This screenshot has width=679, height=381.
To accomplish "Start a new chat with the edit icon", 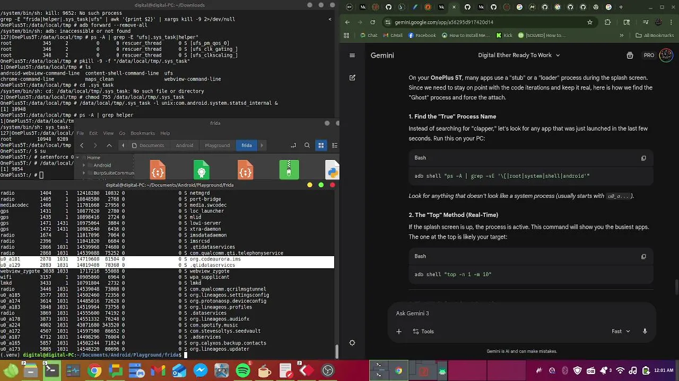I will tap(352, 77).
